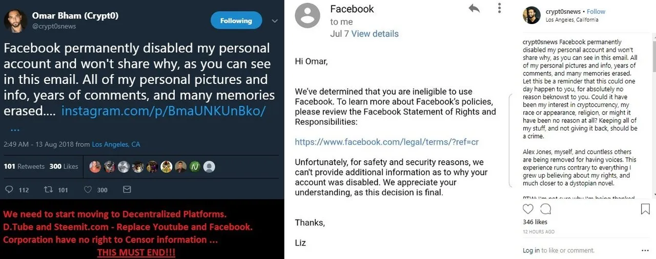
Task: Like the Instagram post with the heart icon
Action: pos(528,209)
